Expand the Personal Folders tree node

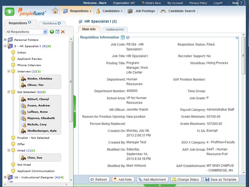5,40
